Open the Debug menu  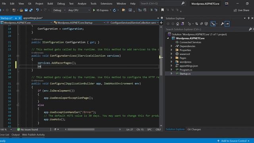[x=61, y=4]
